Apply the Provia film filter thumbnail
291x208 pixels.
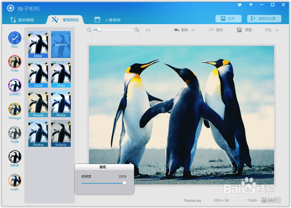pyautogui.click(x=38, y=104)
